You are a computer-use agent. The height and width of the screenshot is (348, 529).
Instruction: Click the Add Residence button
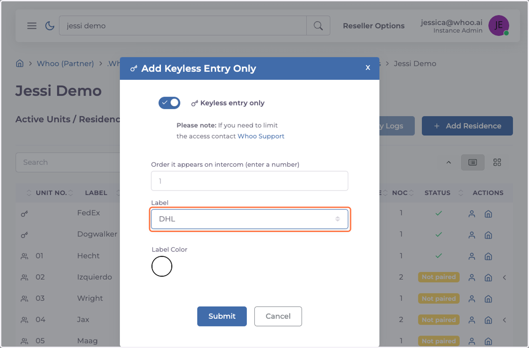pos(467,126)
